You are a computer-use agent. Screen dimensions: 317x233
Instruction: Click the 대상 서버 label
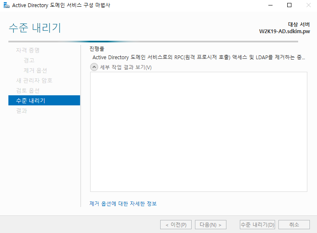pyautogui.click(x=299, y=24)
